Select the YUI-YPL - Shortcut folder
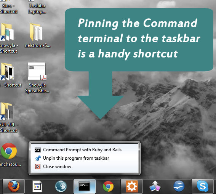Screen dimensions: 216x194 click(8, 117)
